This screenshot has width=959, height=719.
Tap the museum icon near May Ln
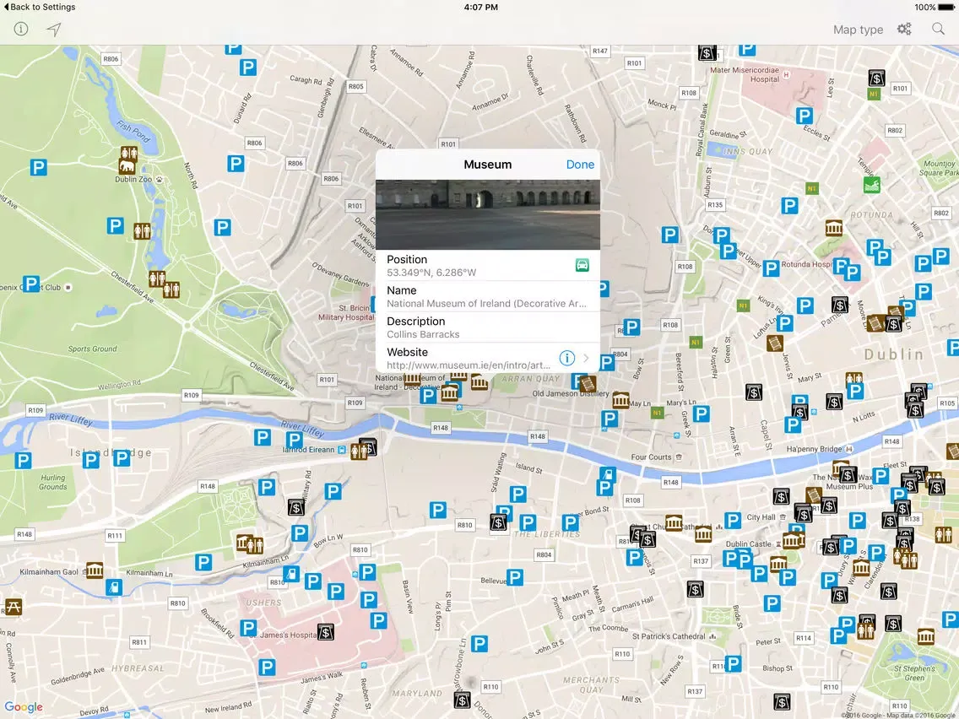click(x=620, y=401)
